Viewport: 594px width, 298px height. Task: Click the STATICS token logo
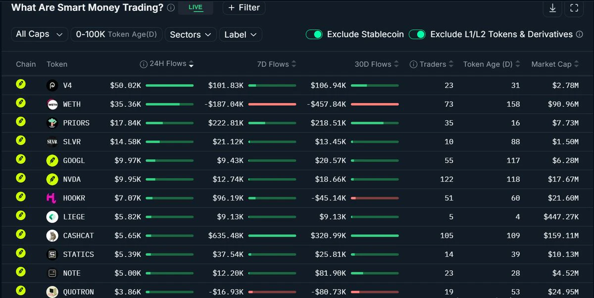(52, 254)
